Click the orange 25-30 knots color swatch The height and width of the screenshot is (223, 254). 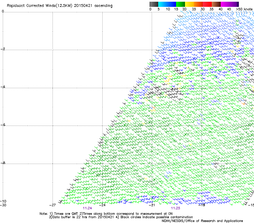(x=198, y=4)
